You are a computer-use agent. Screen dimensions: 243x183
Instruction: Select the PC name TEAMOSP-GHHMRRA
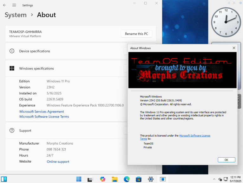[25, 32]
